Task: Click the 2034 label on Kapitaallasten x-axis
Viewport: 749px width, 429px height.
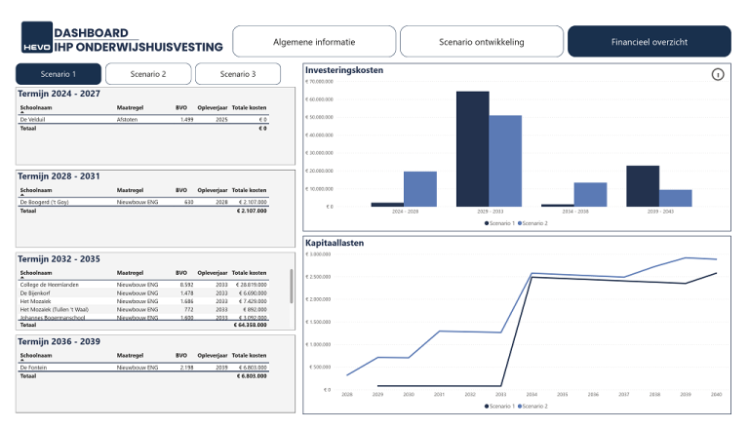Action: tap(532, 395)
